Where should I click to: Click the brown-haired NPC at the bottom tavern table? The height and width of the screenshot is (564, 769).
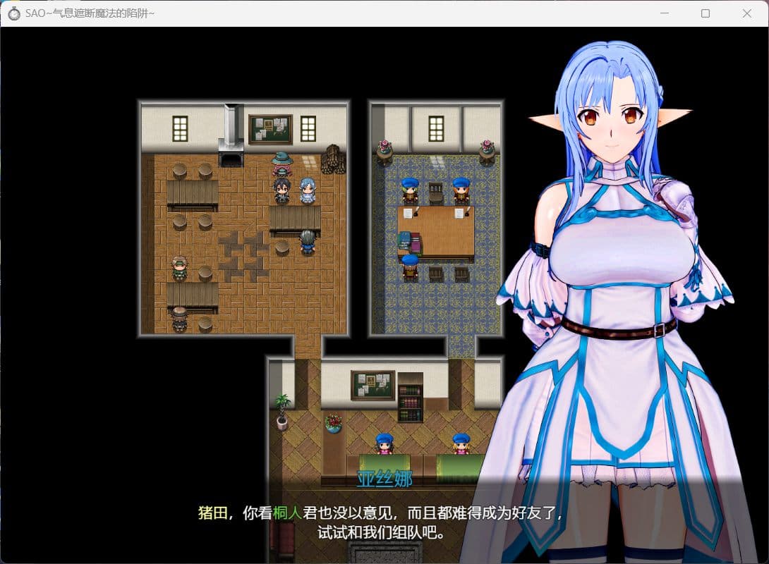point(179,318)
